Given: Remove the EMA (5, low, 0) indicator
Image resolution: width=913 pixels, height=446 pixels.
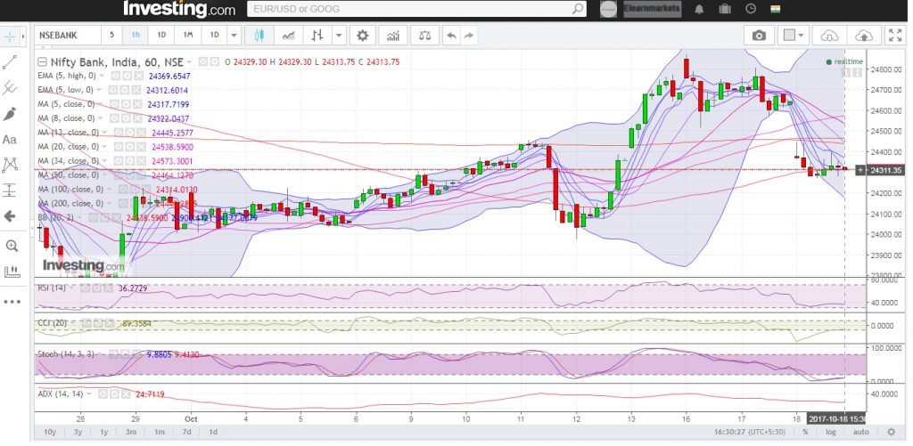Looking at the screenshot, I should [x=136, y=91].
